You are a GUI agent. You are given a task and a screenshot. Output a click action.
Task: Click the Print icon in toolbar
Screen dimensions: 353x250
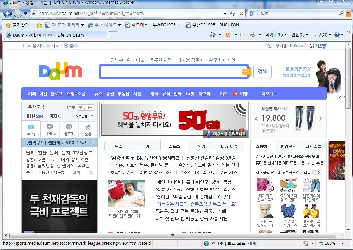pos(252,35)
